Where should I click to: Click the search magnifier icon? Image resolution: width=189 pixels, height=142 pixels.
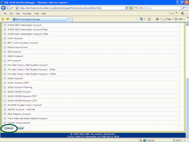point(183,8)
